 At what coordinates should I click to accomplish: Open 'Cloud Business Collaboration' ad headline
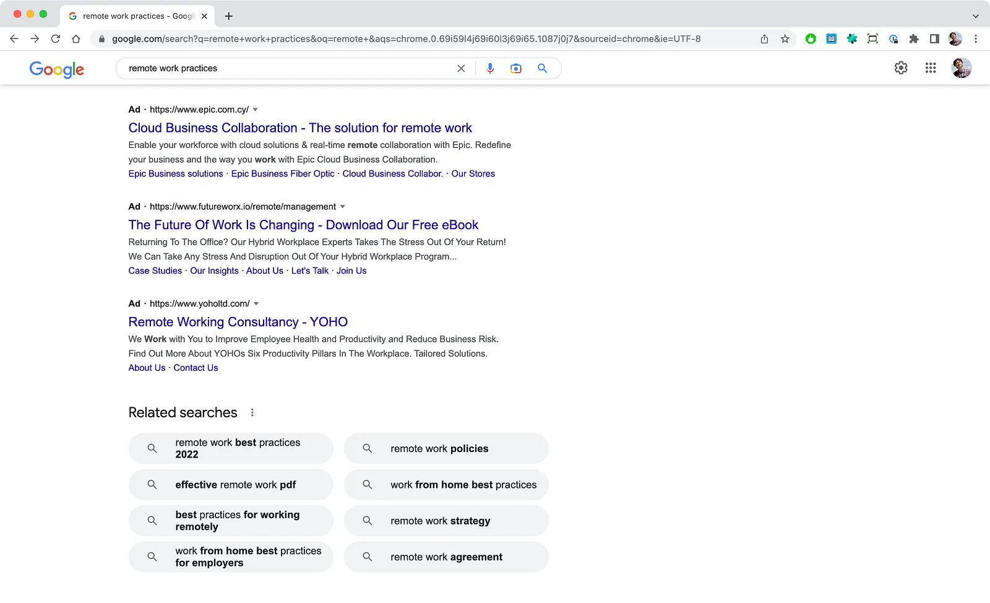300,128
